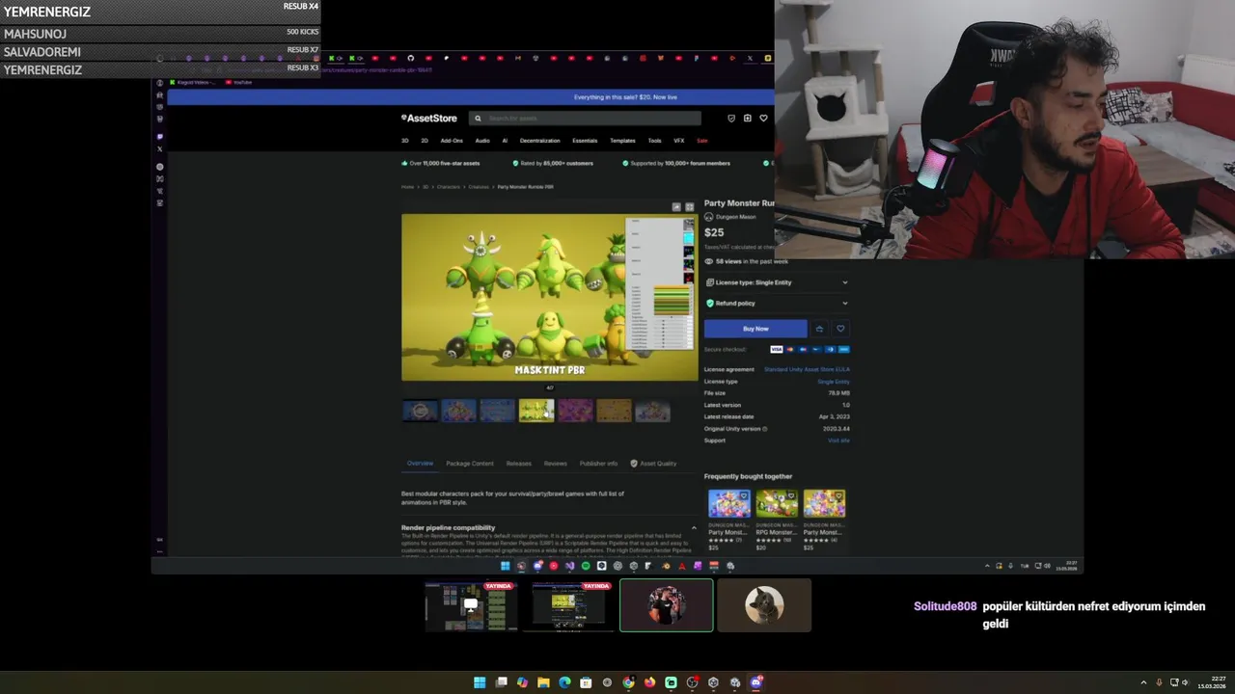Open X icon in browser sidebar
The image size is (1235, 694).
coord(159,148)
